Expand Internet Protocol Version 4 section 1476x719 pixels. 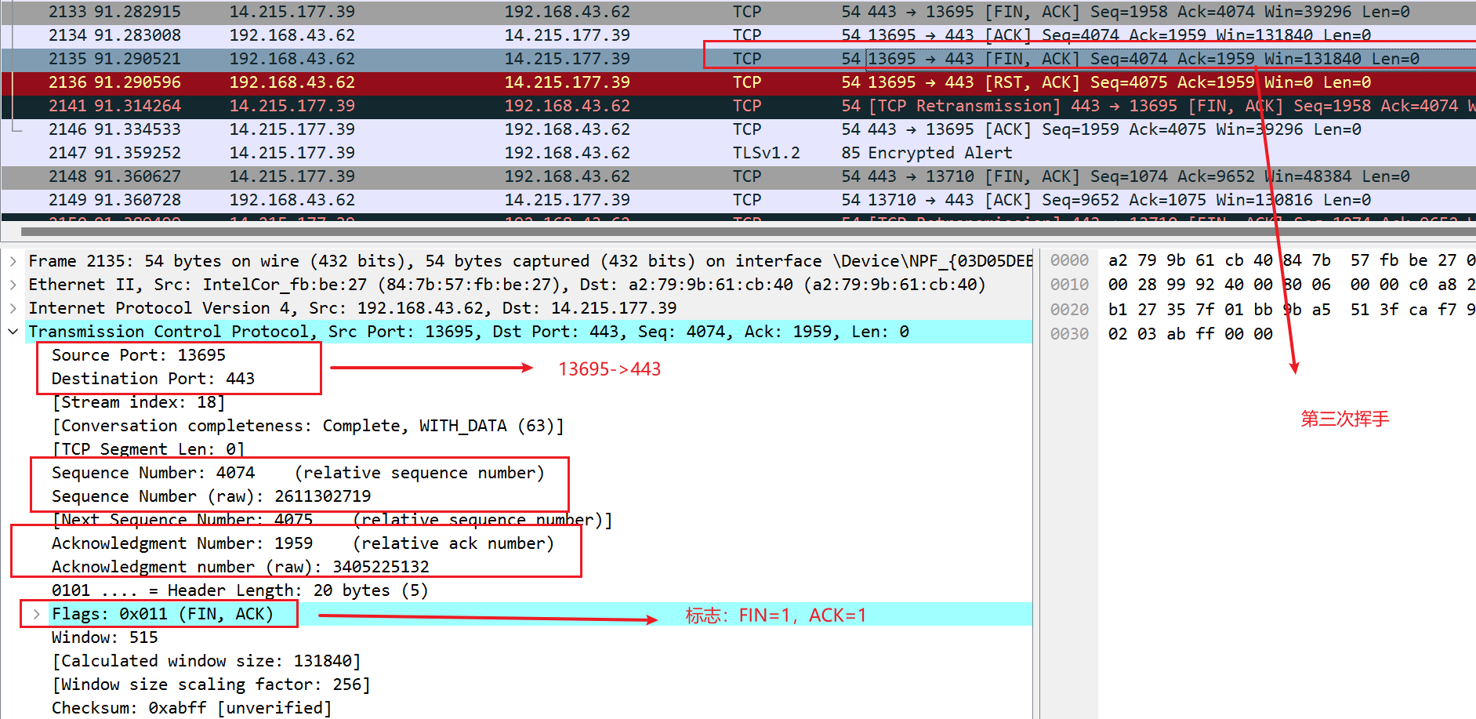tap(13, 308)
